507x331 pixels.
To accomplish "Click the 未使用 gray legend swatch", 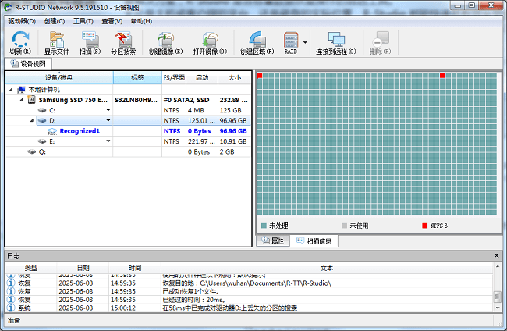I will pos(344,226).
